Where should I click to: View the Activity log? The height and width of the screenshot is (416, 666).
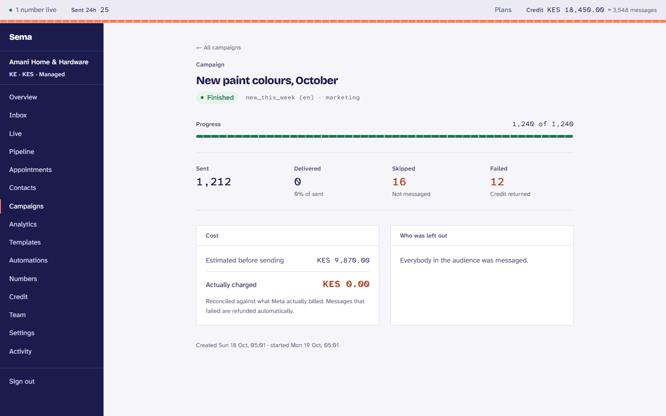tap(20, 351)
